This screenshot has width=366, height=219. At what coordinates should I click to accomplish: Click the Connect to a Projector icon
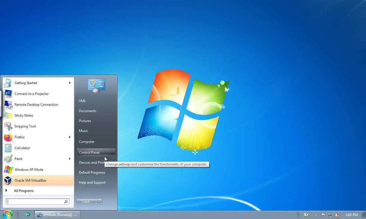coord(8,94)
